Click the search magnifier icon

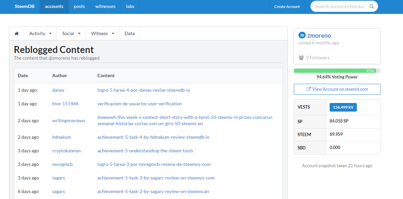(x=371, y=6)
